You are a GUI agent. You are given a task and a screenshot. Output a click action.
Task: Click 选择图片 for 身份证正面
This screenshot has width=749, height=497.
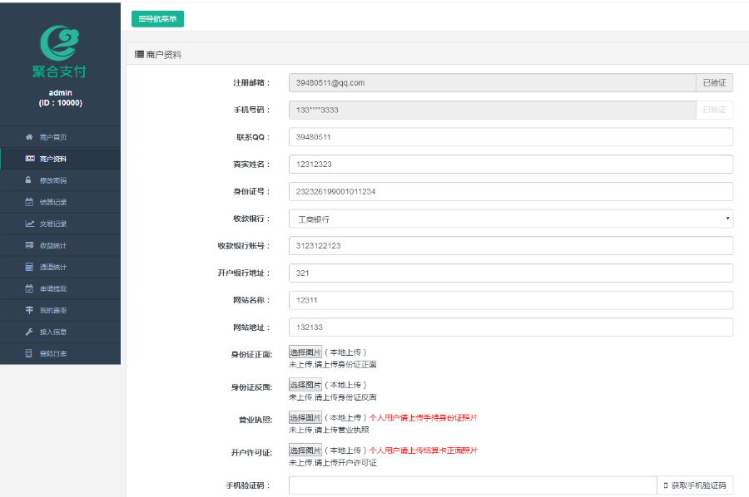point(305,352)
